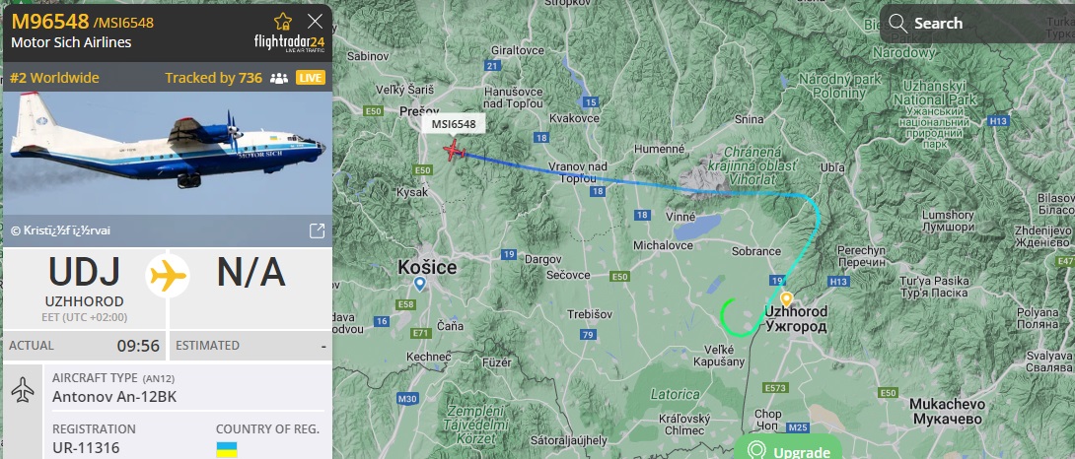This screenshot has width=1075, height=459.
Task: Select the Košice airport pin marker
Action: 419,283
